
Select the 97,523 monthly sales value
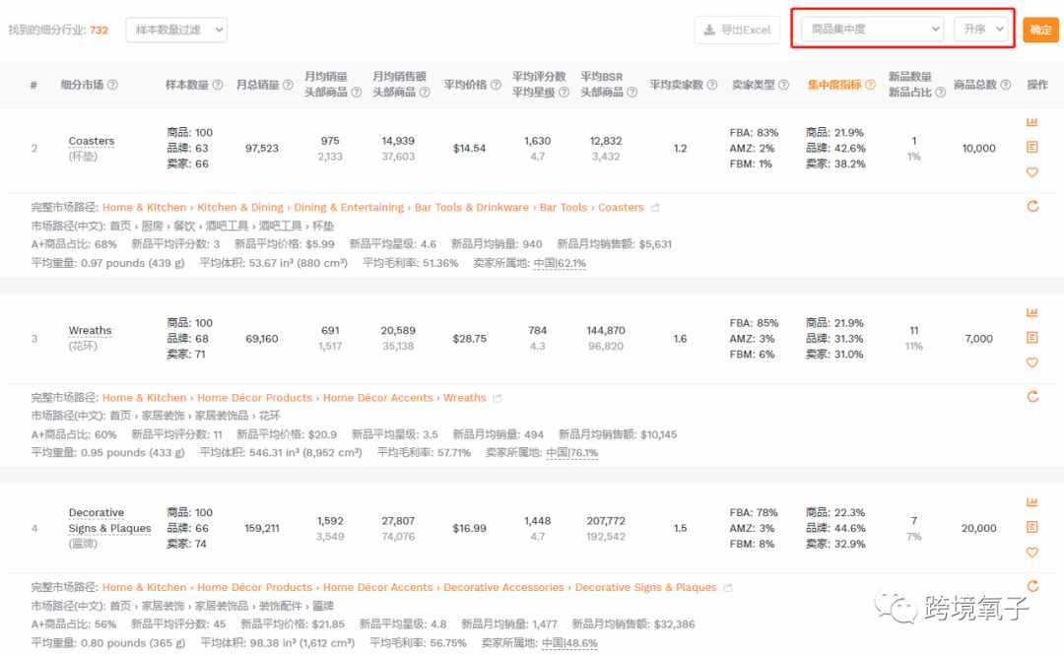[262, 148]
